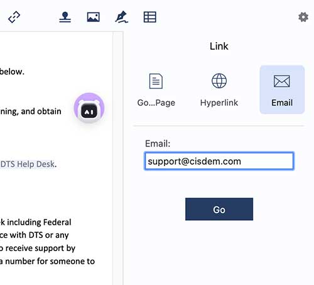Click the text "including Federal" in document
Screen dimensions: 314x285
tap(39, 222)
